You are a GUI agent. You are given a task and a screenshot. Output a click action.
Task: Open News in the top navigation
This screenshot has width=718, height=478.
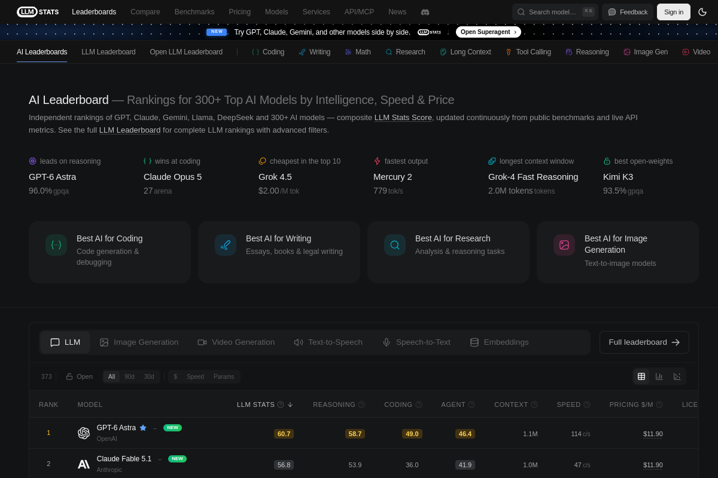(x=397, y=12)
